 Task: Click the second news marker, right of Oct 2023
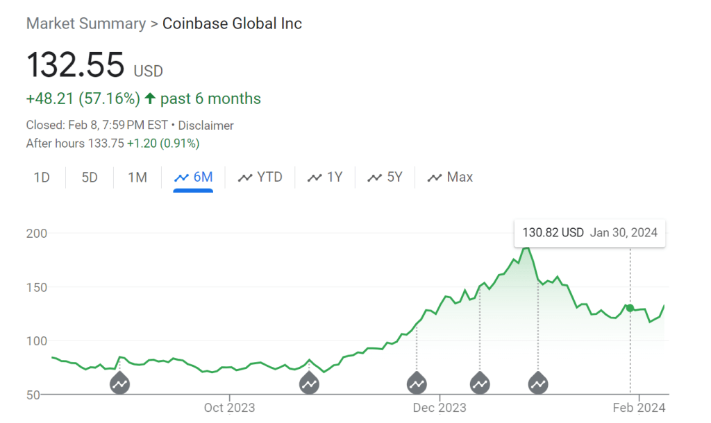pos(310,382)
